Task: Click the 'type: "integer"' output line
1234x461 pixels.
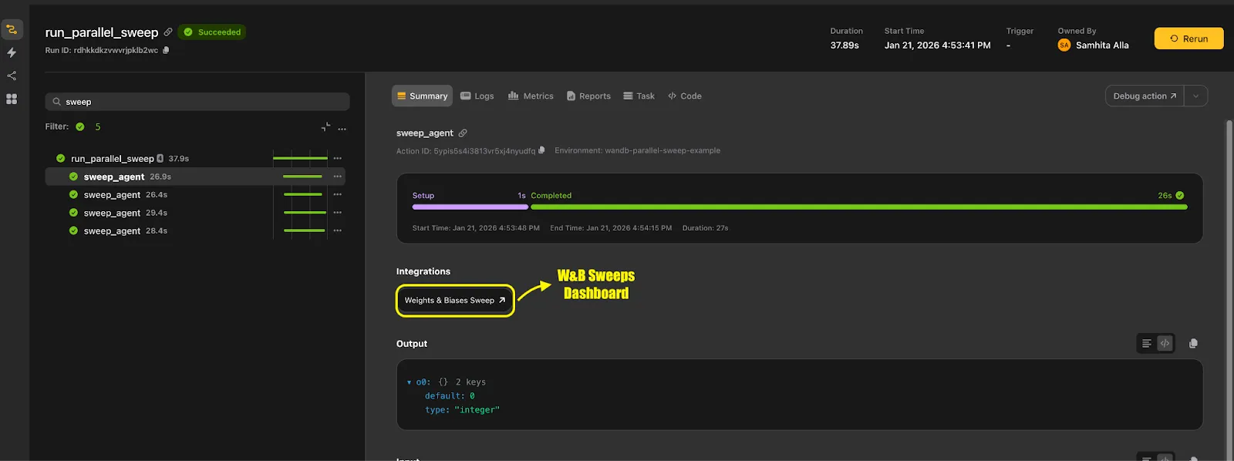Action: click(462, 410)
